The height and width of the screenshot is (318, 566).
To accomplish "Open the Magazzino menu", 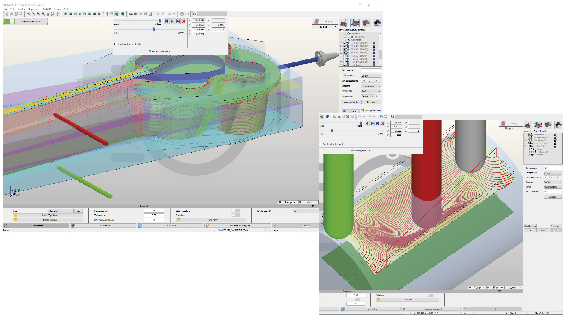I will coord(33,9).
